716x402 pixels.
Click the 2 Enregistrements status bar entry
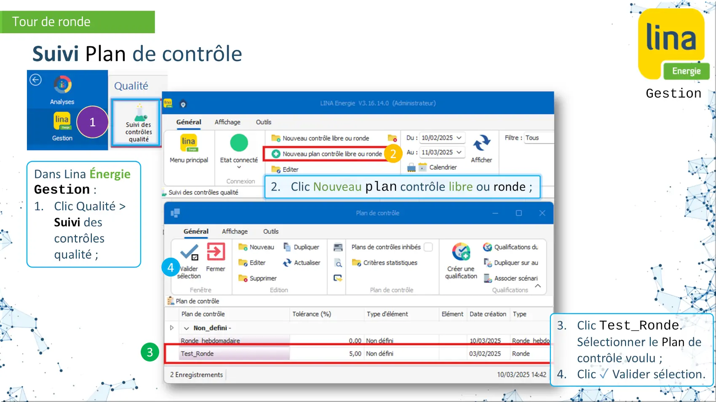[196, 375]
